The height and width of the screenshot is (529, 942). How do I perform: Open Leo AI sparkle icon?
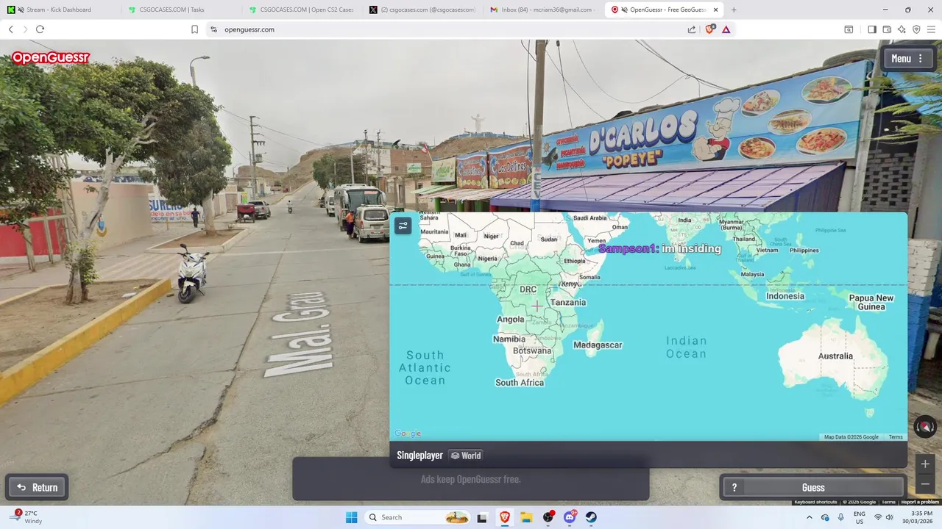pos(902,29)
